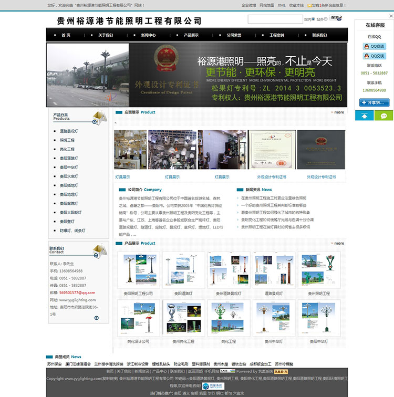Screen dimensions: 394x397
Task: Open the green chat bubble icon
Action: 383,116
